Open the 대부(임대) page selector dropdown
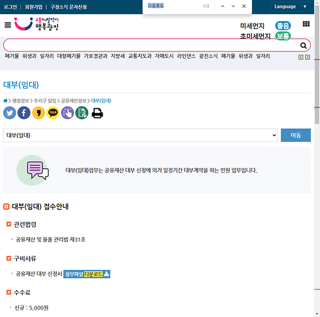 click(x=140, y=135)
